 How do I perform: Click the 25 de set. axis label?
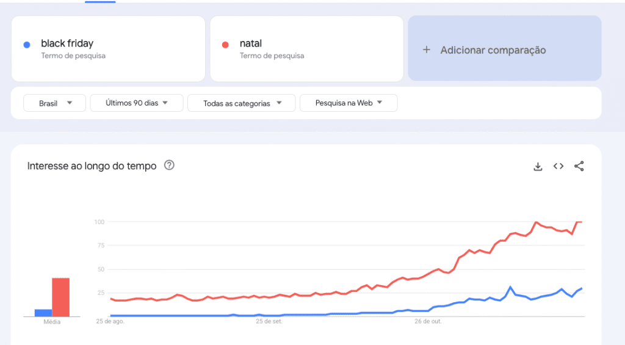[269, 321]
